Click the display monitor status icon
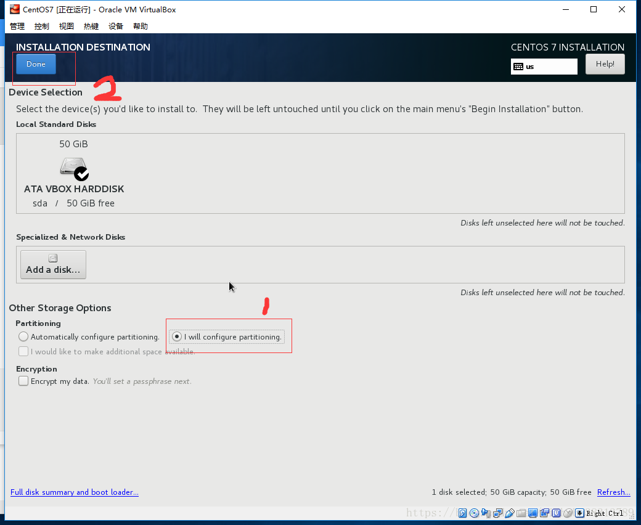 pyautogui.click(x=533, y=513)
